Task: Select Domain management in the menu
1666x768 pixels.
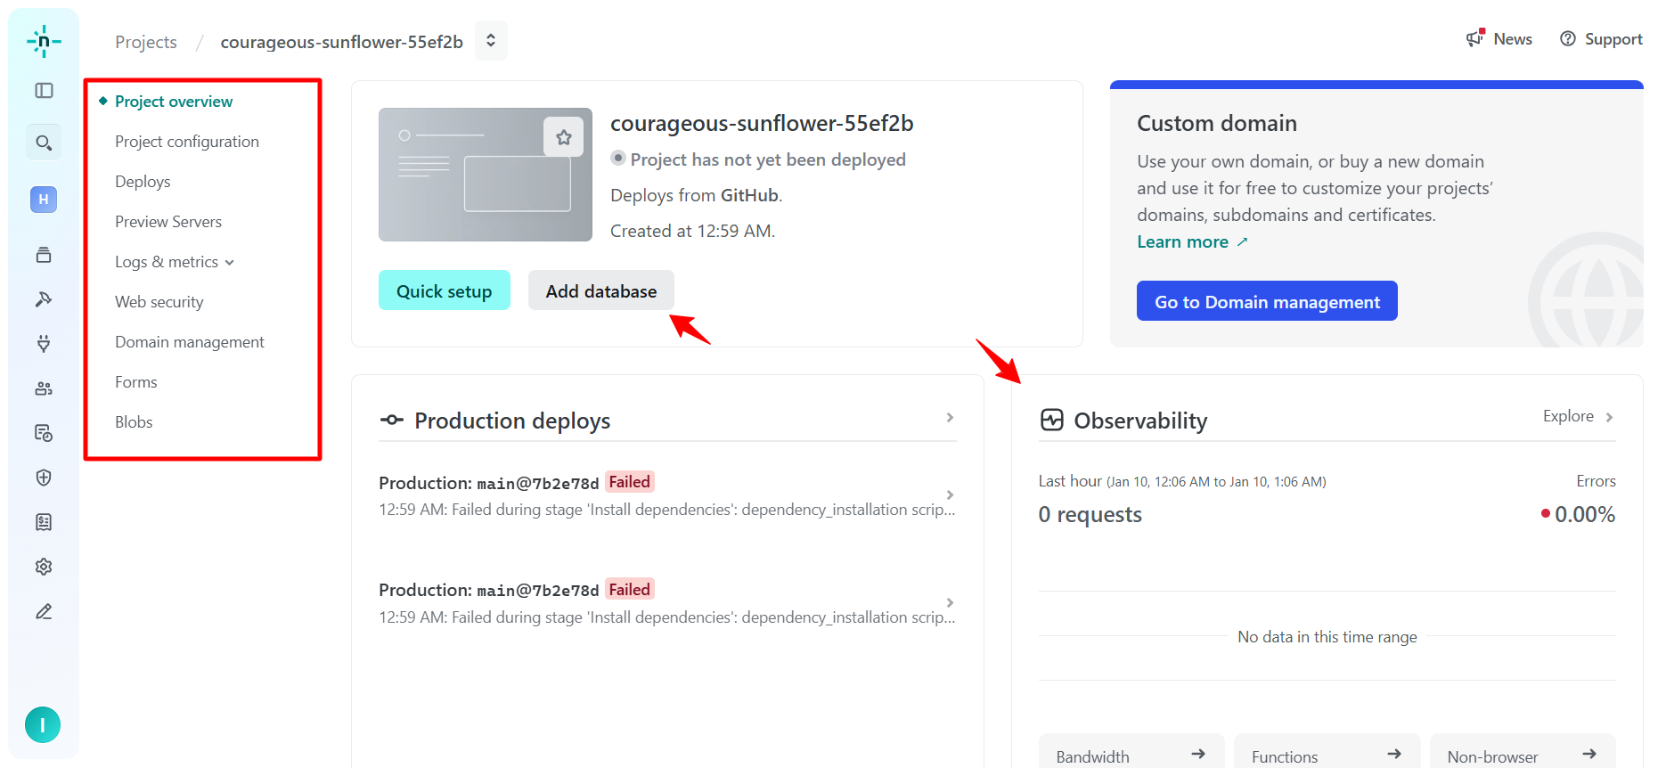Action: coord(190,342)
